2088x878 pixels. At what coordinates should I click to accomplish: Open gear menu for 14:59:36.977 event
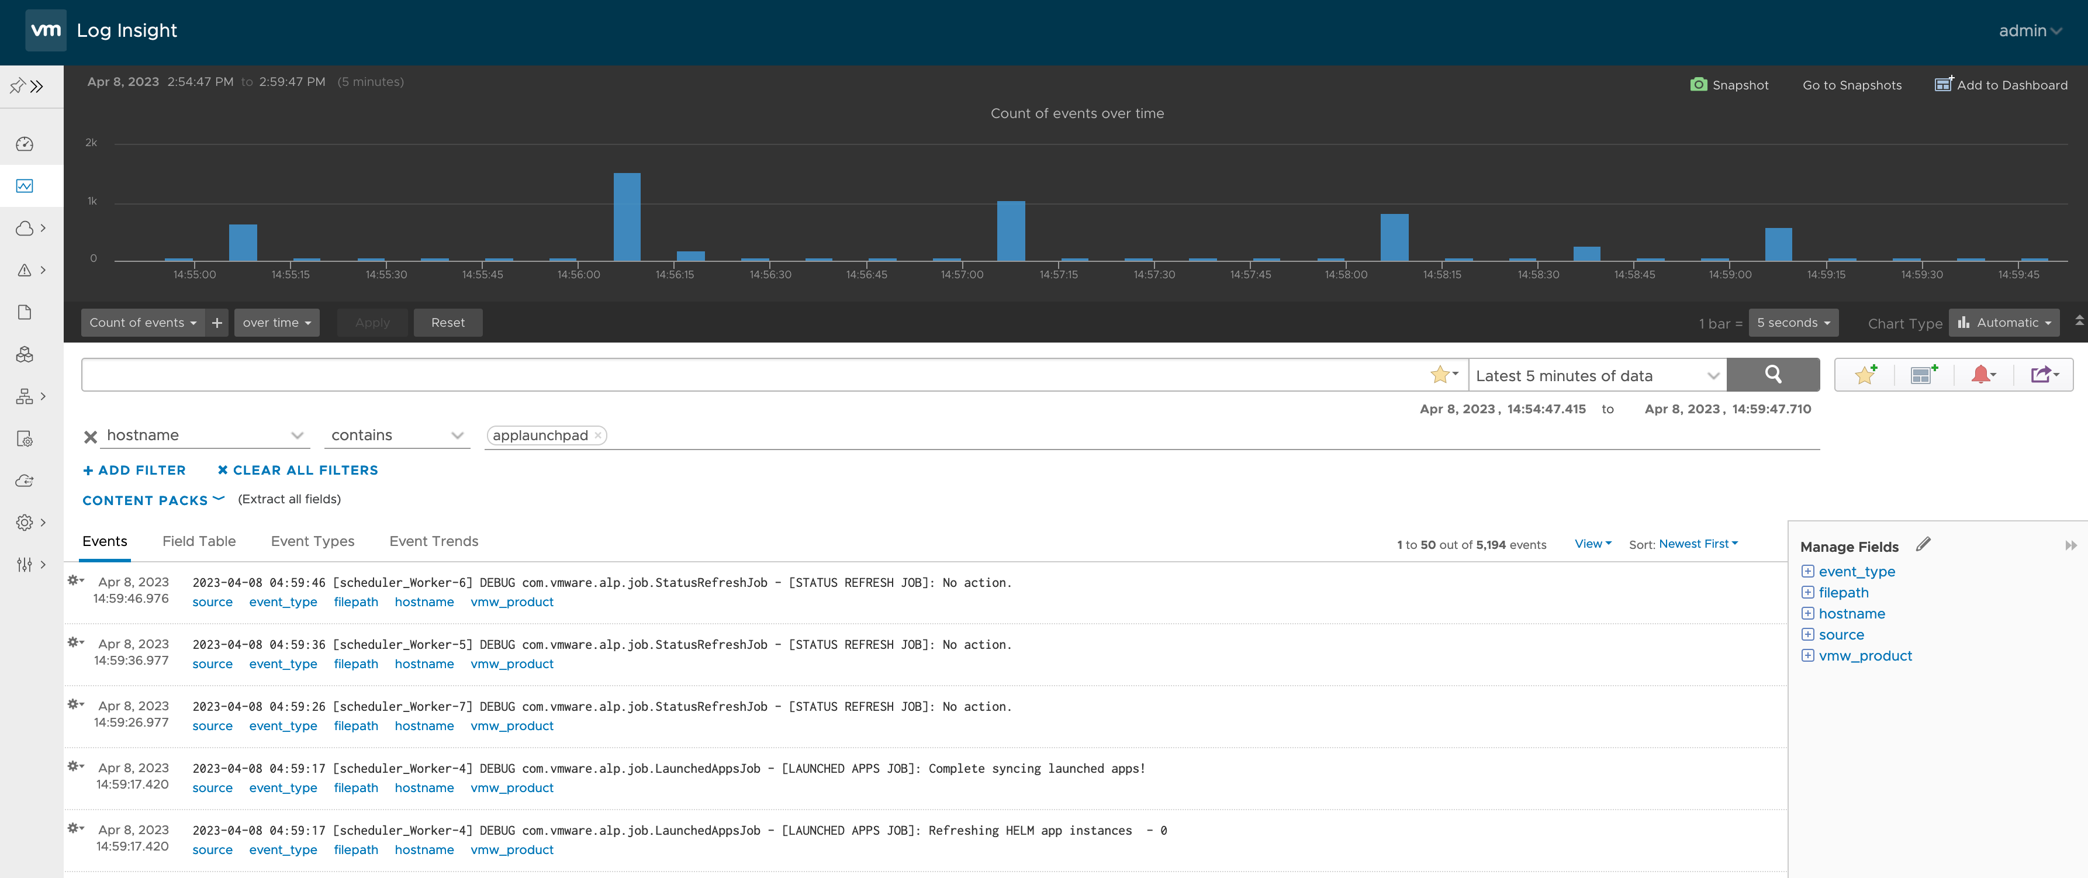75,642
